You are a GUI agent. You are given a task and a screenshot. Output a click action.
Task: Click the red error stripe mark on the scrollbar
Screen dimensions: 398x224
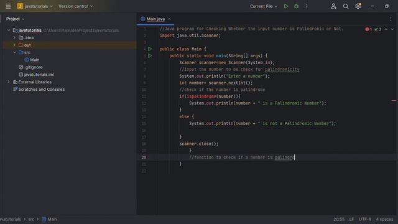point(394,101)
